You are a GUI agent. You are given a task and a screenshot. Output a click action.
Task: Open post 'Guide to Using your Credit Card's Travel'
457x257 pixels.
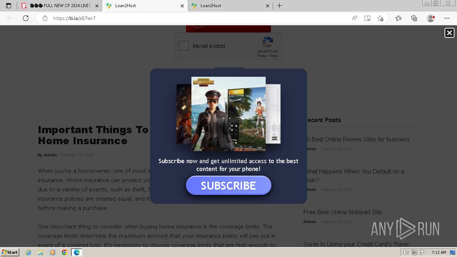(356, 244)
